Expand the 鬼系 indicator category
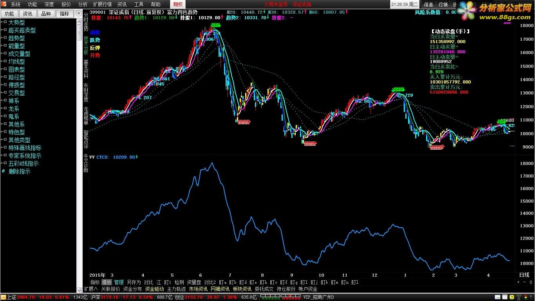The height and width of the screenshot is (301, 535). click(x=14, y=116)
